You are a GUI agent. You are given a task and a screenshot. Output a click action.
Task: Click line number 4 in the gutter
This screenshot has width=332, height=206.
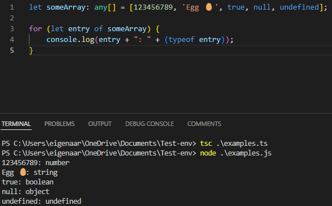pyautogui.click(x=12, y=40)
